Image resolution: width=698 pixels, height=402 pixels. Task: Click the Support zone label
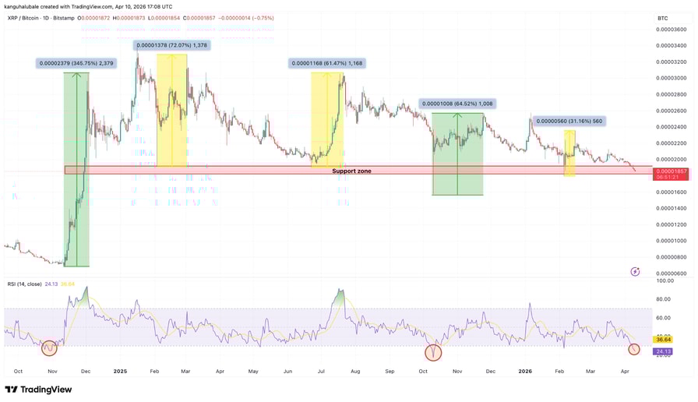pos(351,171)
